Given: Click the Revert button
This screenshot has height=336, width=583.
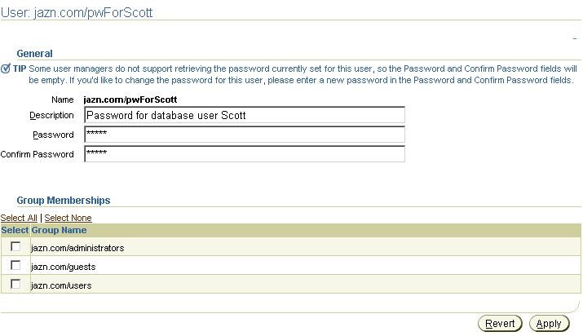Looking at the screenshot, I should coord(500,324).
